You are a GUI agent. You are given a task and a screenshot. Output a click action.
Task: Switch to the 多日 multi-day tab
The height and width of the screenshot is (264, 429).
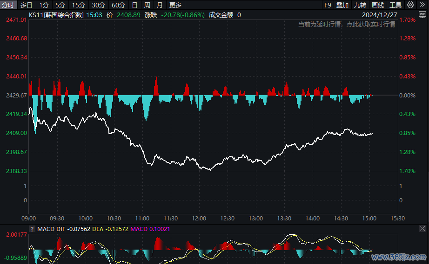click(26, 5)
